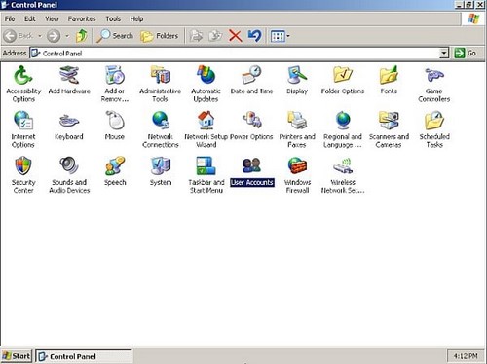This screenshot has width=487, height=364.
Task: Click the Forward toolbar button
Action: (x=54, y=36)
